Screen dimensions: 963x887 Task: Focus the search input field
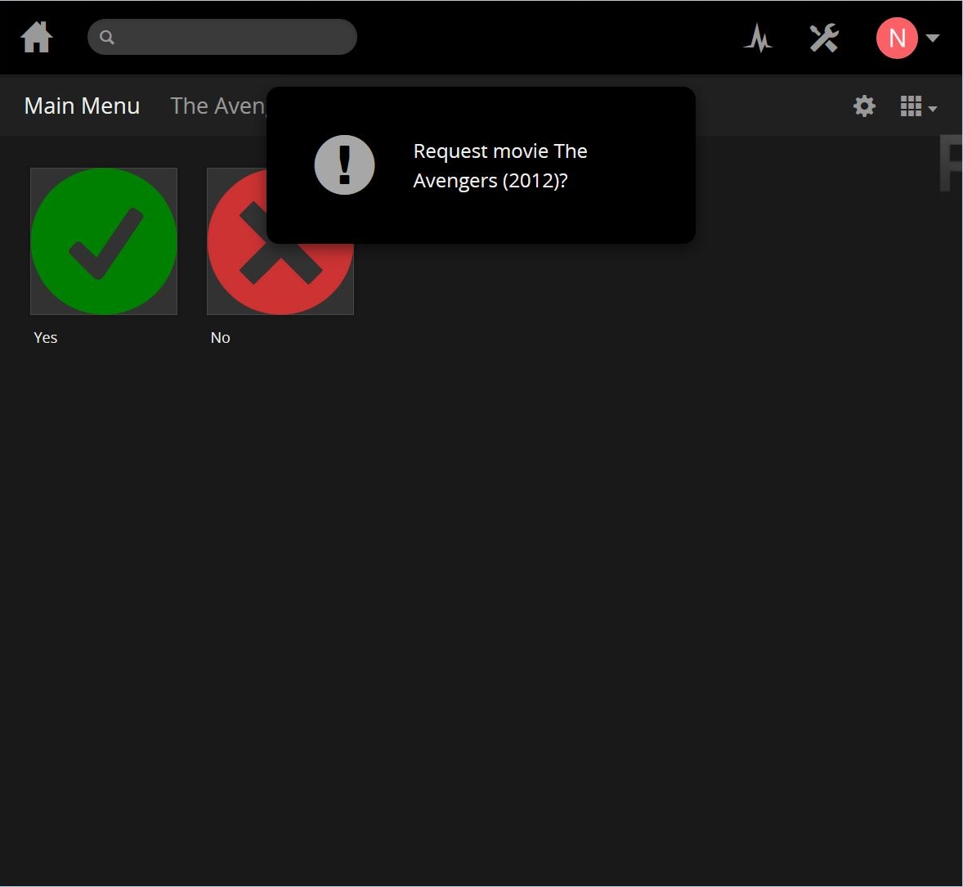click(x=222, y=37)
